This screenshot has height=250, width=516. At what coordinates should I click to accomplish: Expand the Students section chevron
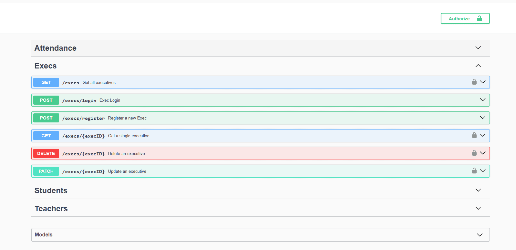coord(478,190)
